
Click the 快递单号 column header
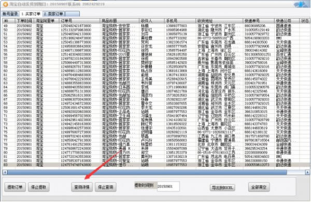[x=259, y=21]
